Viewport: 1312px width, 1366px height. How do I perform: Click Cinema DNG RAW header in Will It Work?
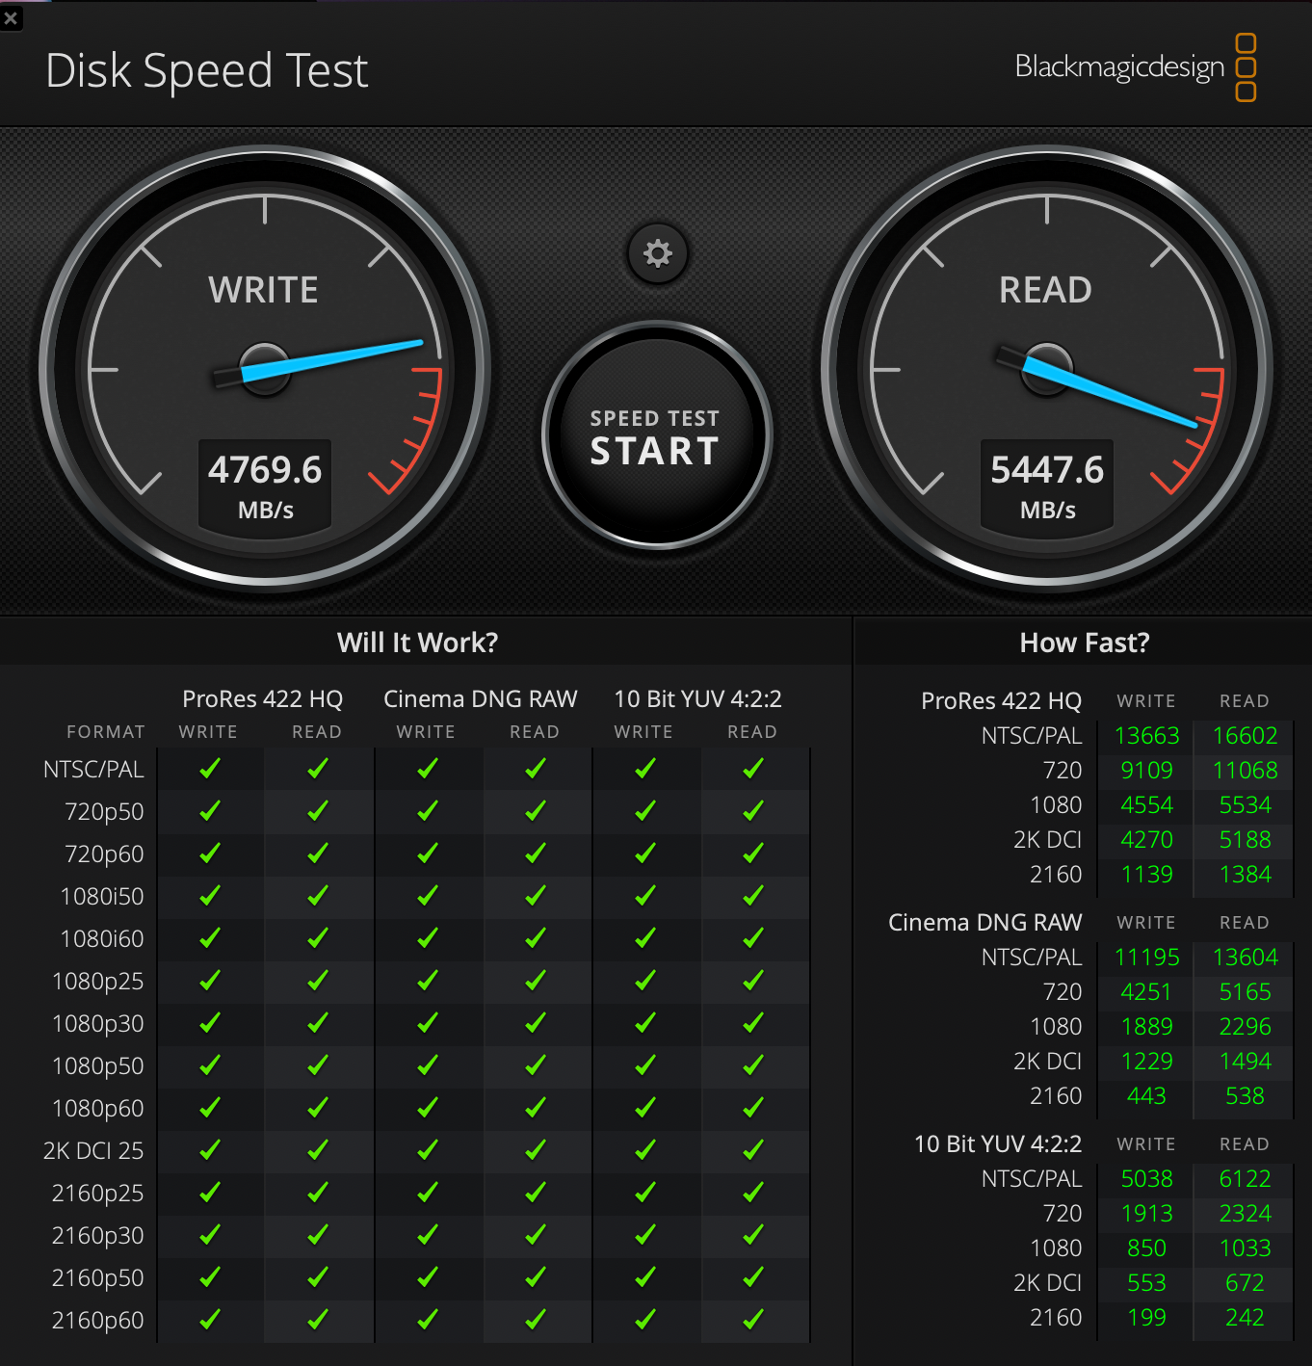tap(481, 698)
